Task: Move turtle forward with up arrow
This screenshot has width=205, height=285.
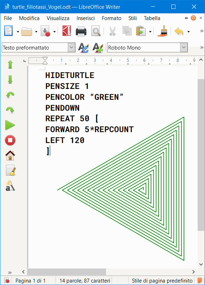Action: [10, 65]
